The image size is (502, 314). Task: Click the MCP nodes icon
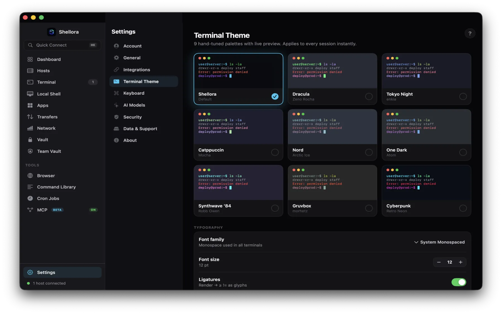(30, 210)
